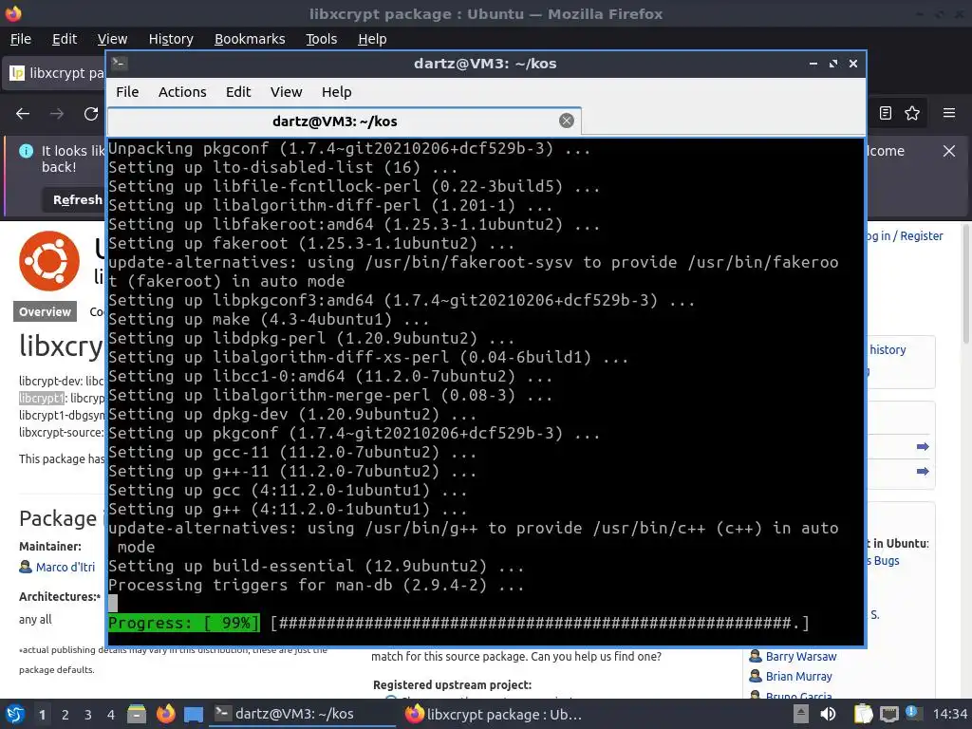972x729 pixels.
Task: Open the volume control tray icon
Action: pos(828,714)
